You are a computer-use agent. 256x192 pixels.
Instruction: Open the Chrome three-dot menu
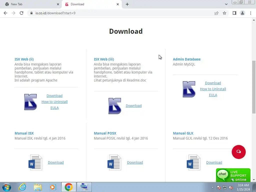pos(250,13)
